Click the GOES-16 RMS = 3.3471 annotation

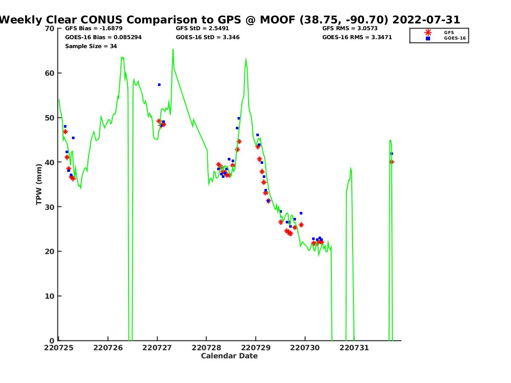357,37
